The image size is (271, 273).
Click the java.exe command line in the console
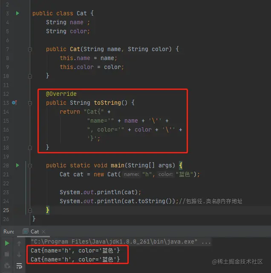[x=121, y=241]
